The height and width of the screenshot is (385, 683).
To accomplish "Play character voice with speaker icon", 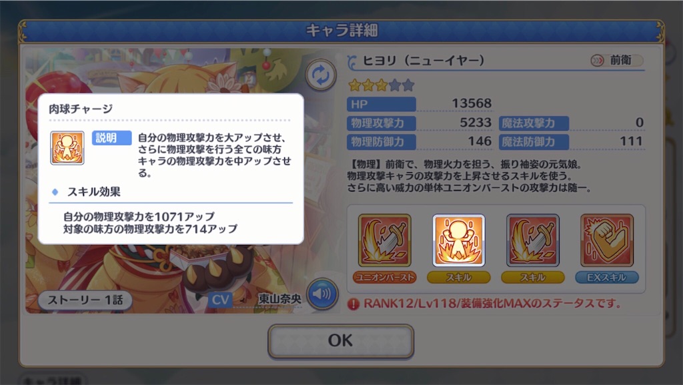I will (322, 294).
